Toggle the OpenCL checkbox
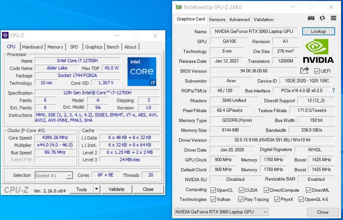The width and height of the screenshot is (343, 220). 213,190
